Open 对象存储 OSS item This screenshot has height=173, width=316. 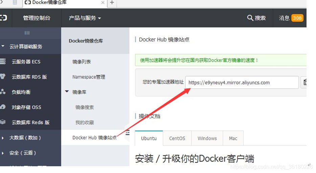(x=26, y=107)
